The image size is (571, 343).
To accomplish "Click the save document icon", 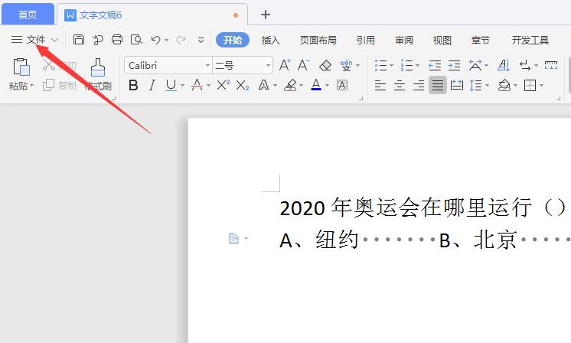I will [x=79, y=39].
